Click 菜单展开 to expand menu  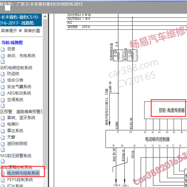[9, 31]
